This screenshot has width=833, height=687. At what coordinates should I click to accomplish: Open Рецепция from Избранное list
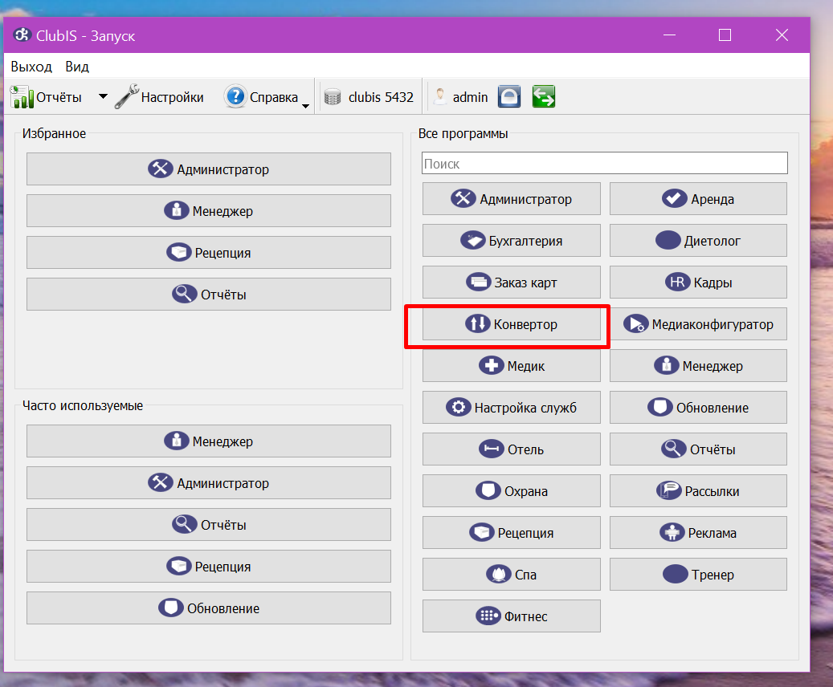(x=209, y=253)
